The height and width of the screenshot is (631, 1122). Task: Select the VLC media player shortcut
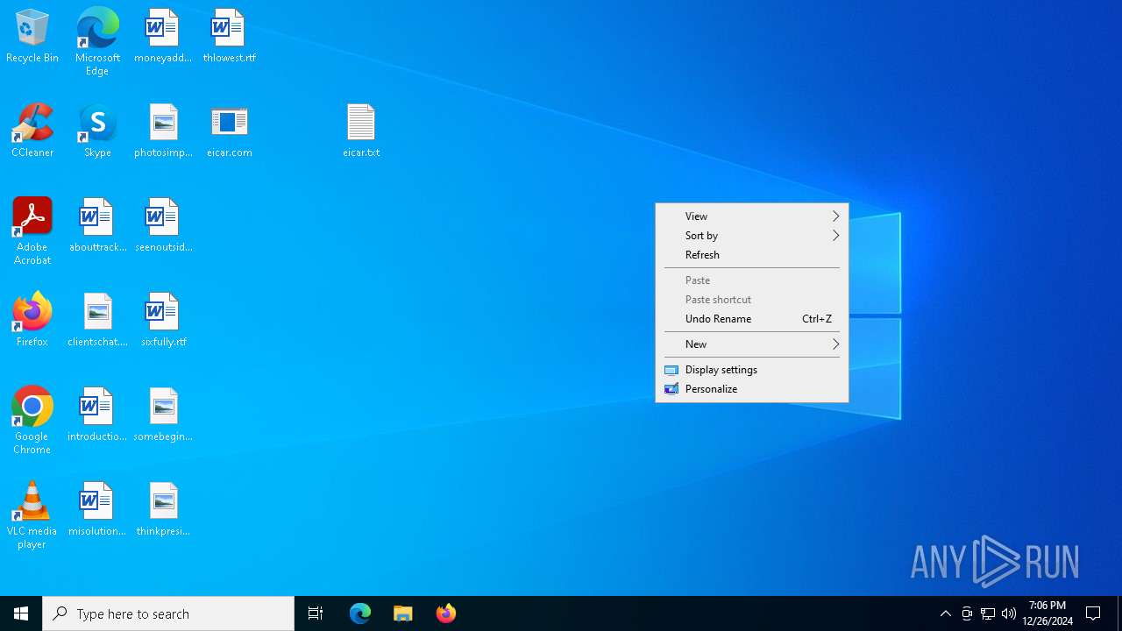[32, 515]
